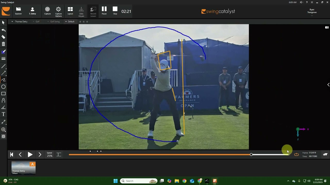Undo the last drawing
This screenshot has height=185, width=330.
click(x=3, y=30)
